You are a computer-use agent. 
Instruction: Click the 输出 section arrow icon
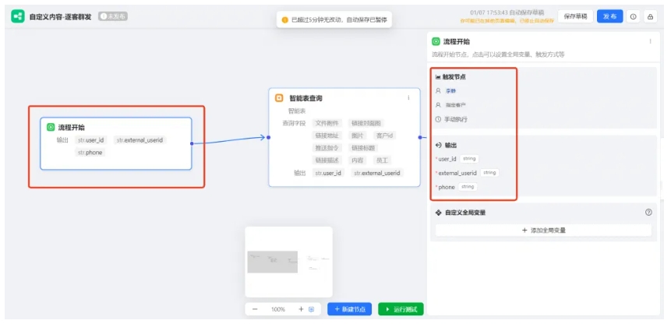(x=438, y=146)
